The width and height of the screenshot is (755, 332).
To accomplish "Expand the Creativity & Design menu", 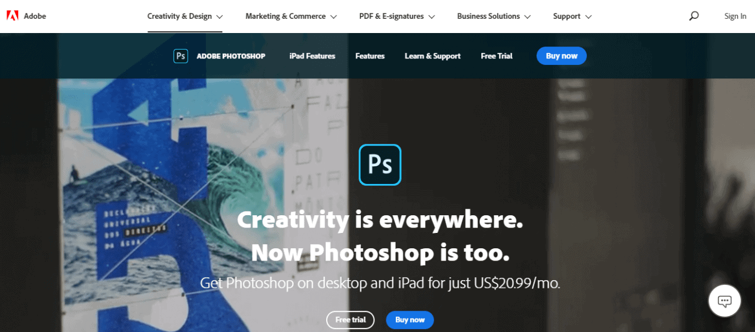I will coord(185,17).
